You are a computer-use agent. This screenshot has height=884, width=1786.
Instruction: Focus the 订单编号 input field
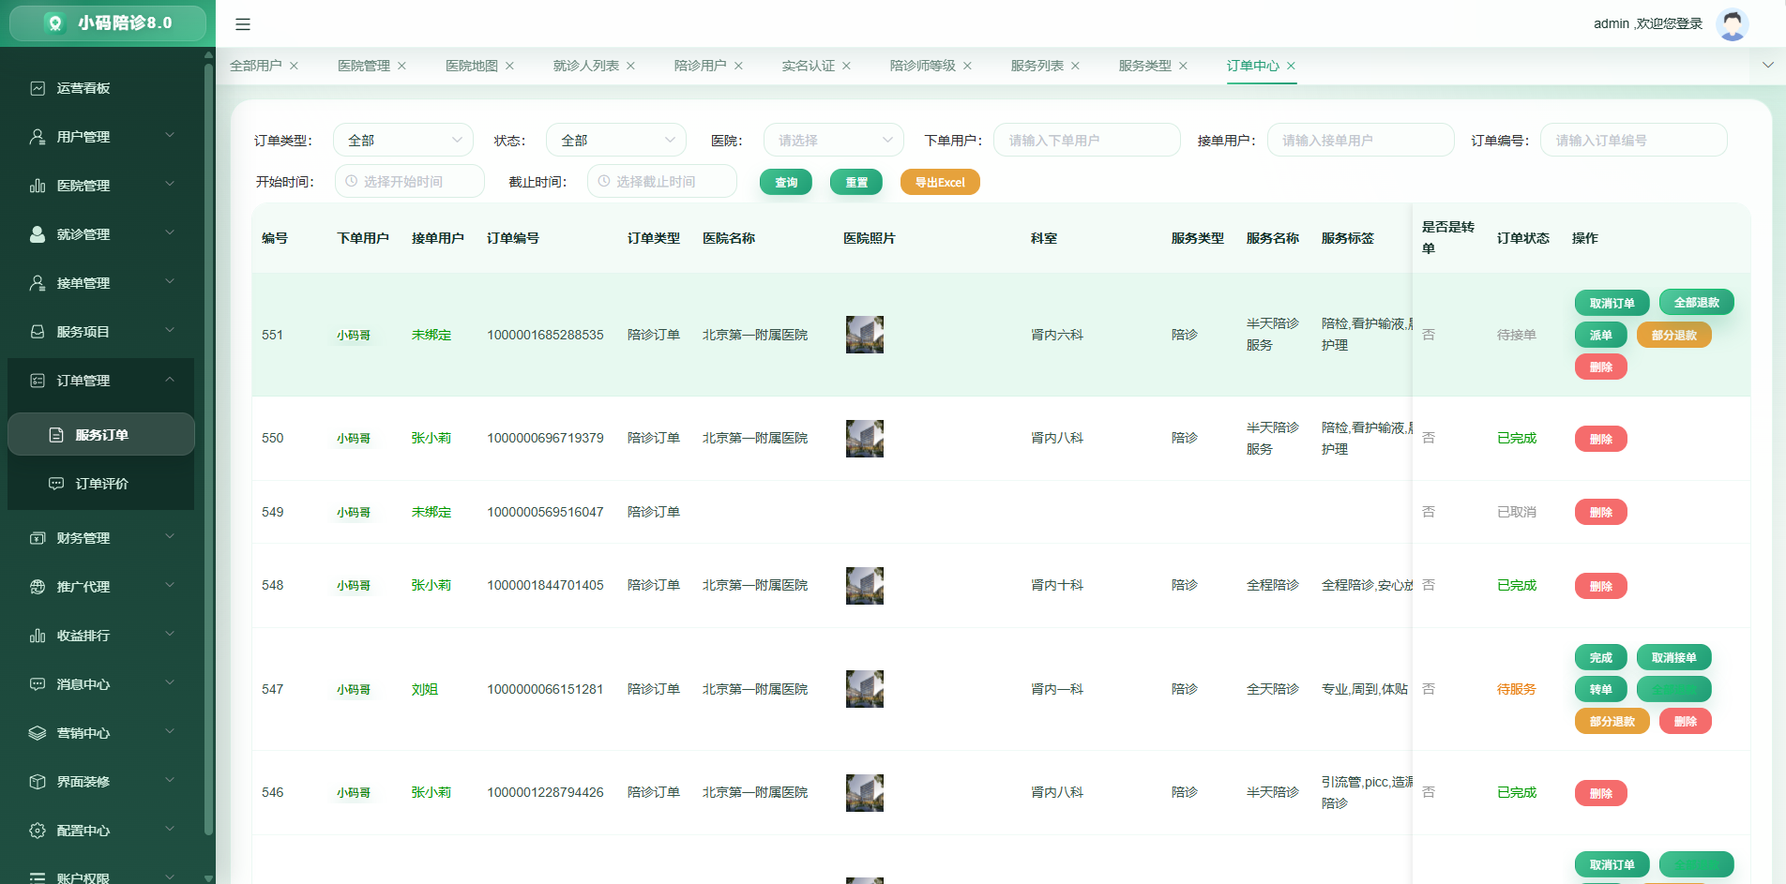1633,140
